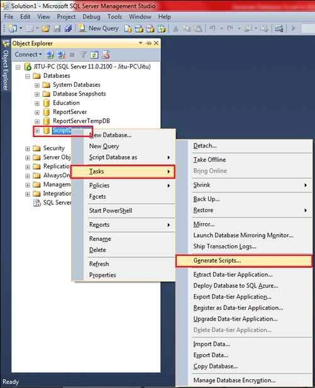
Task: Open the Object Explorer window position dropdown arrow
Action: 141,43
